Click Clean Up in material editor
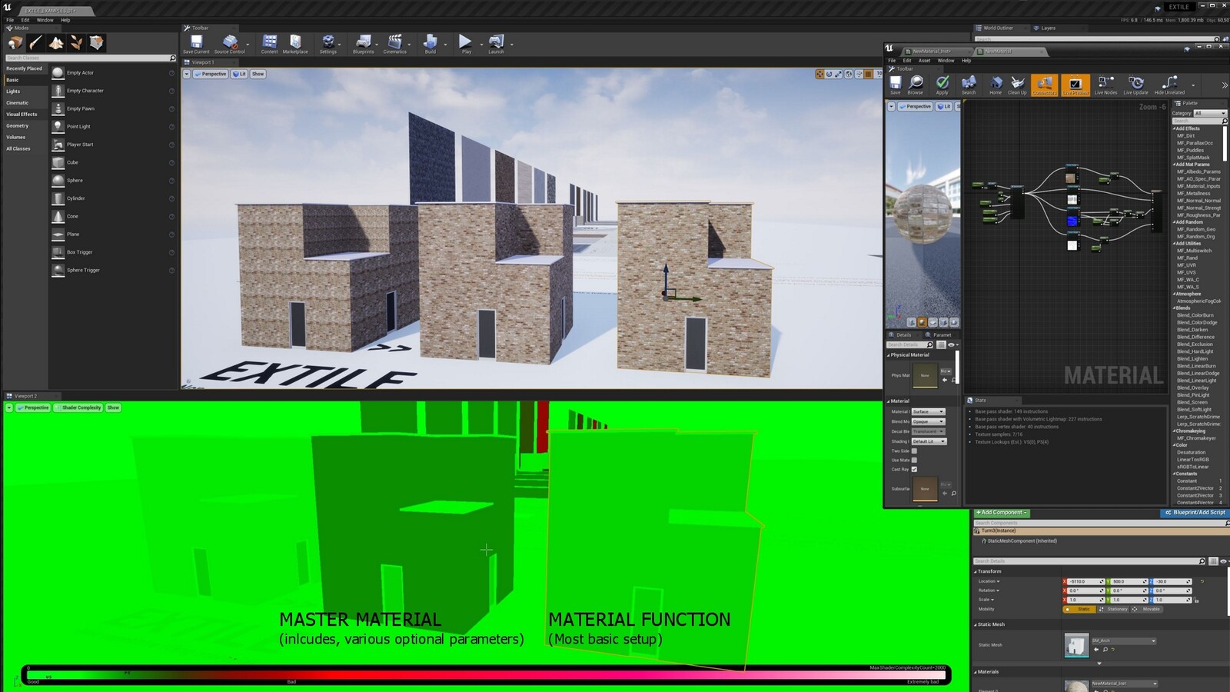Screen dimensions: 1230x692 click(1017, 85)
